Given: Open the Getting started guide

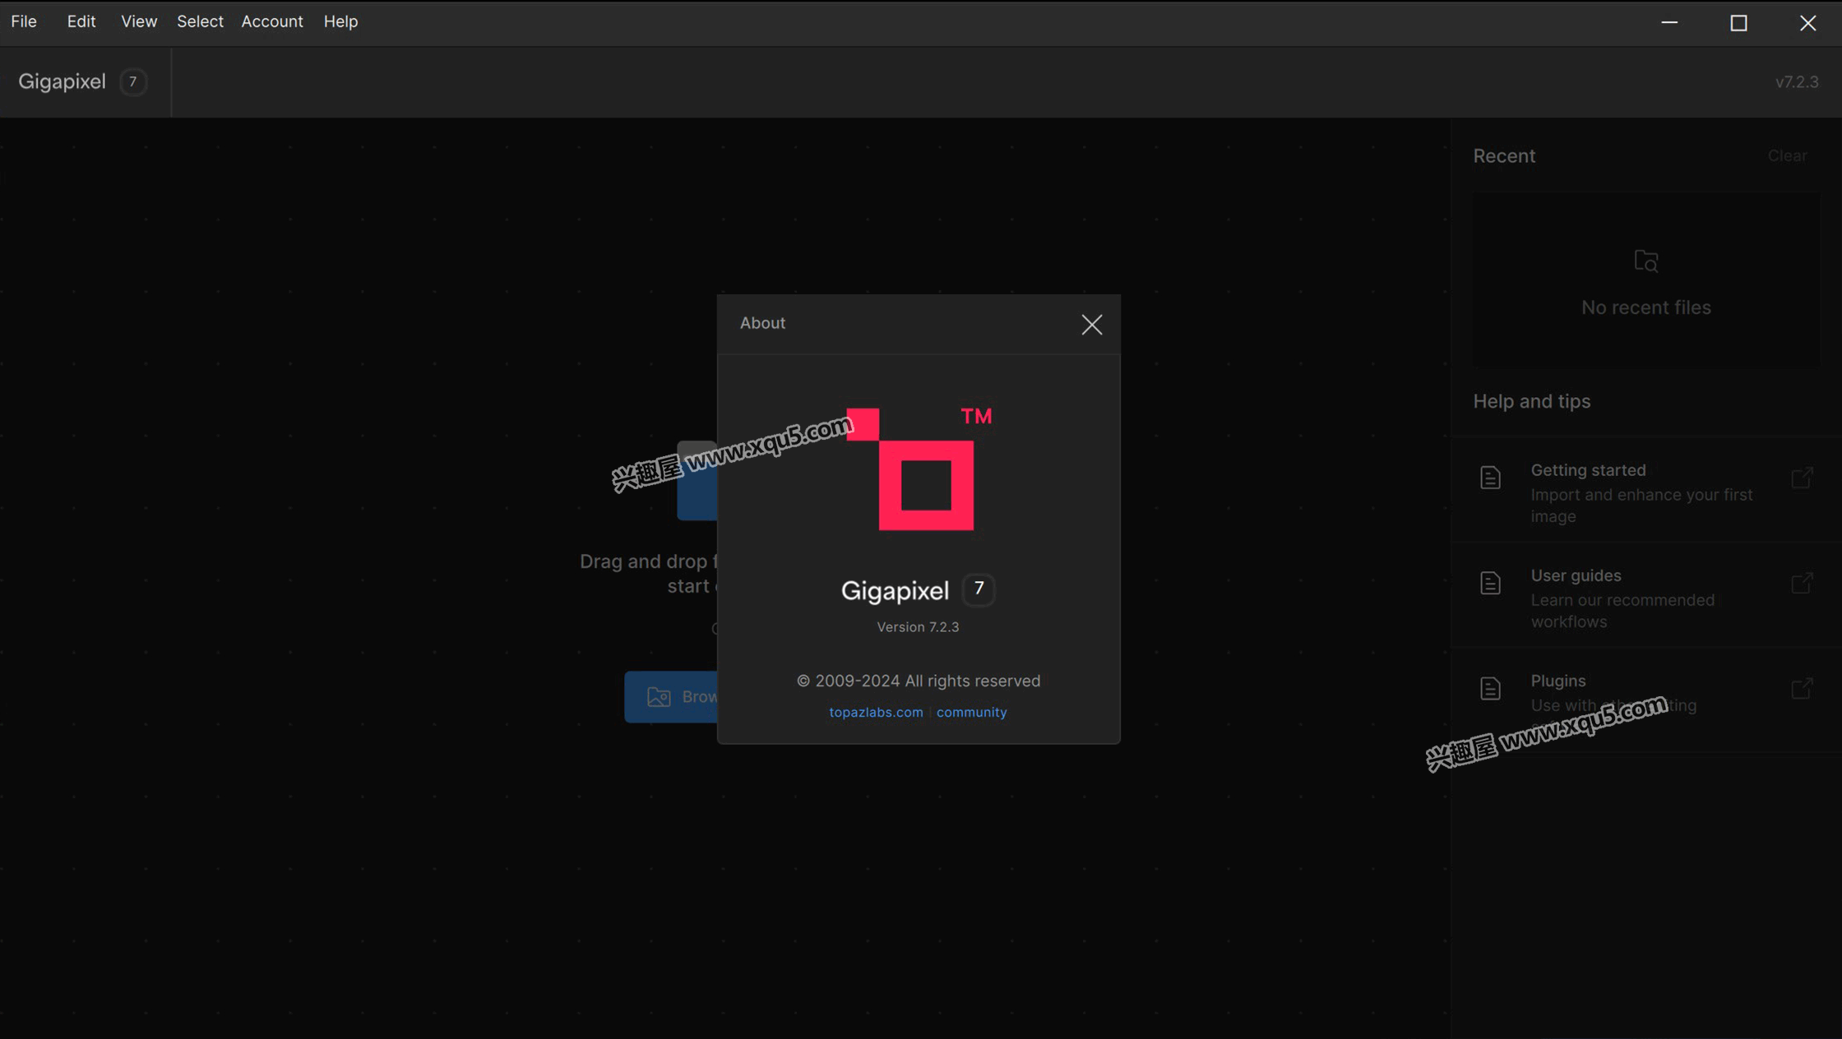Looking at the screenshot, I should pyautogui.click(x=1646, y=491).
